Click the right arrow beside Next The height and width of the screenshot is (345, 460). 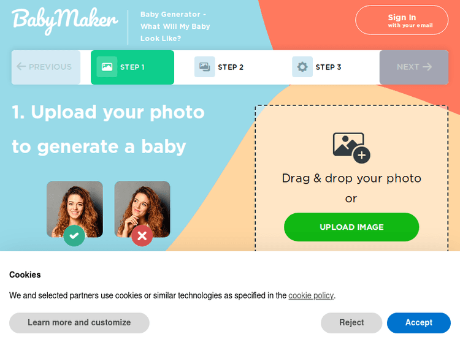[427, 67]
